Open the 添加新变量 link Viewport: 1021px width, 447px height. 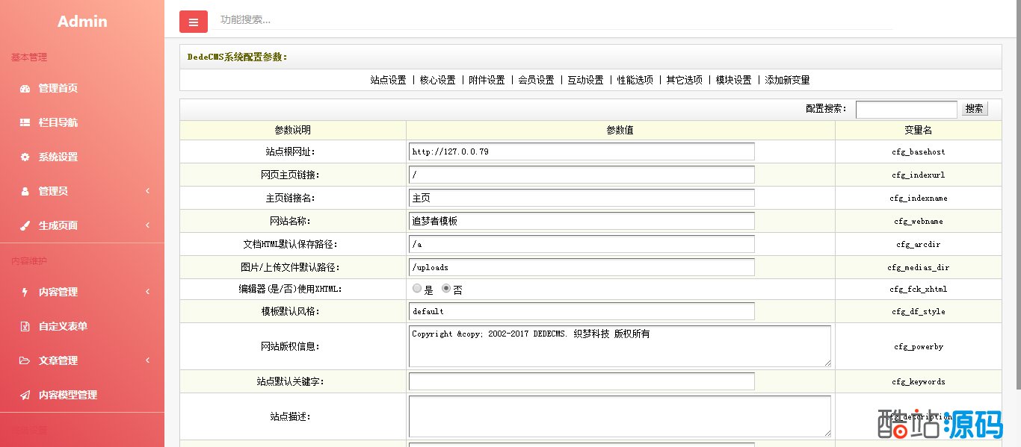786,80
